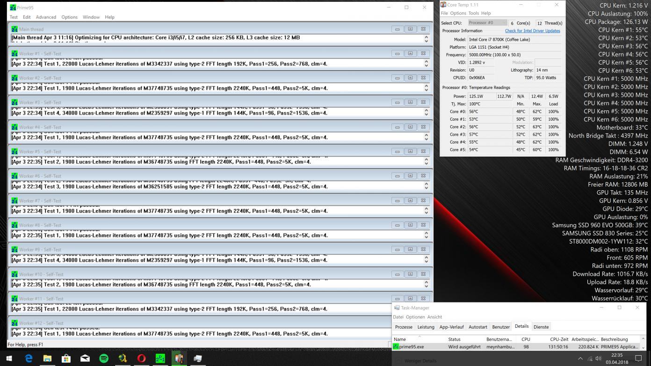This screenshot has height=366, width=651.
Task: Click the Worker #7 Self-Test window icon
Action: pos(14,201)
